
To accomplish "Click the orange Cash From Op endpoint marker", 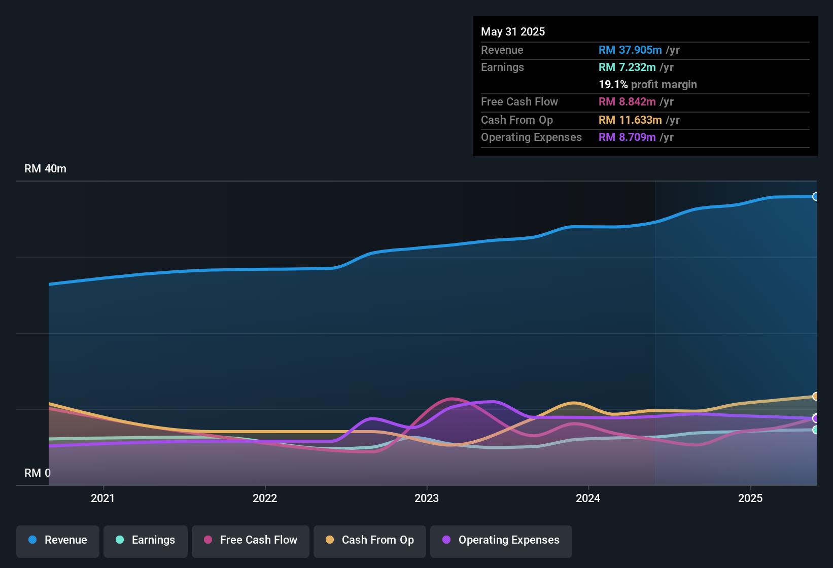I will (815, 396).
